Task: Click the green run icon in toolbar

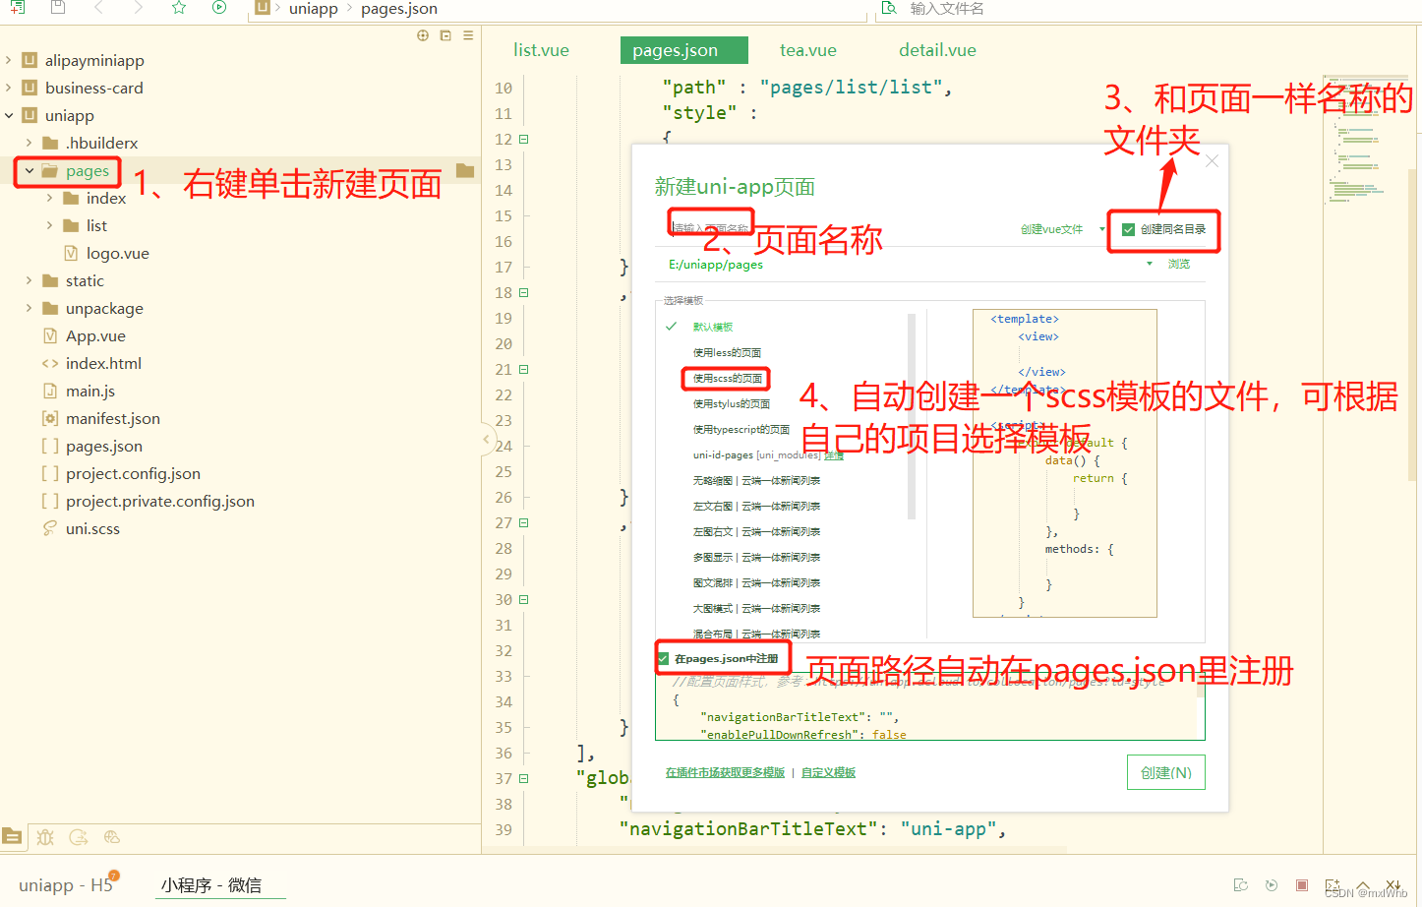Action: pyautogui.click(x=219, y=8)
